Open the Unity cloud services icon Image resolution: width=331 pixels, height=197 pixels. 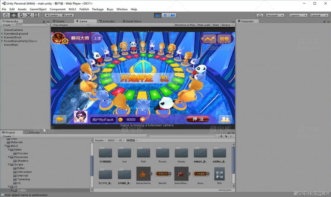pos(260,15)
